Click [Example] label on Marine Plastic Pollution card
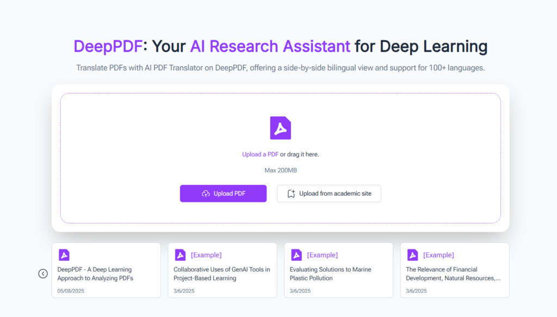 (323, 255)
